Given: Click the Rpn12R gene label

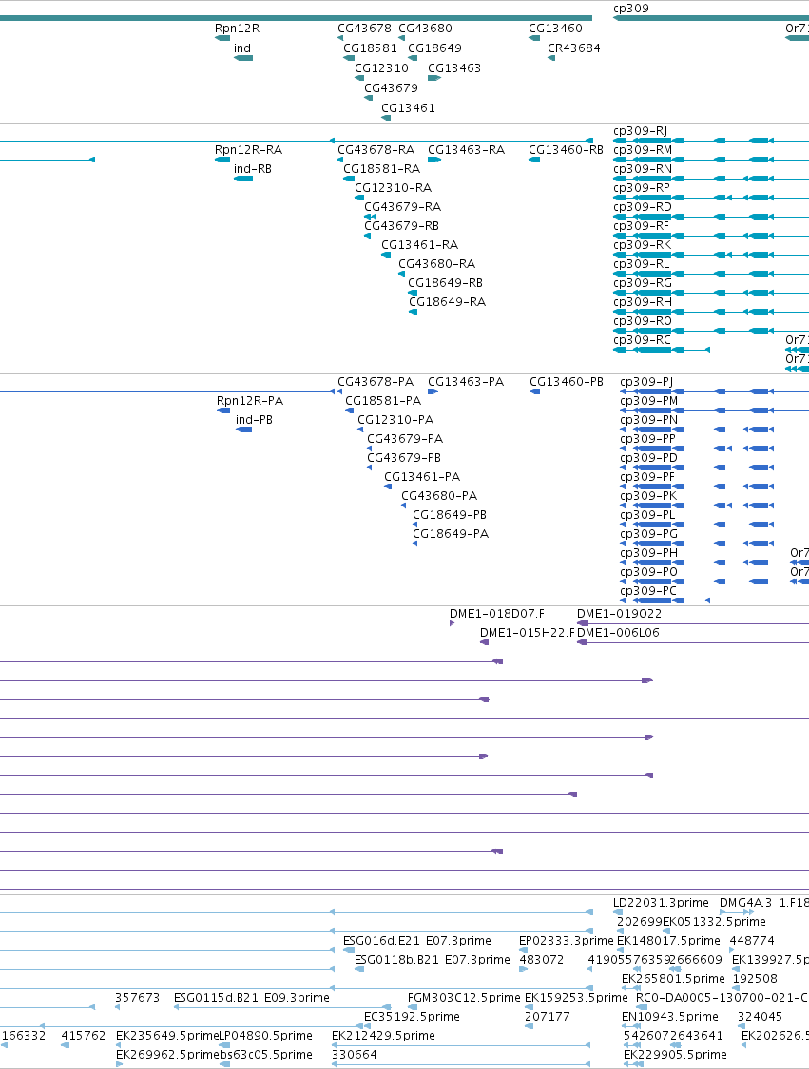Looking at the screenshot, I should point(237,28).
